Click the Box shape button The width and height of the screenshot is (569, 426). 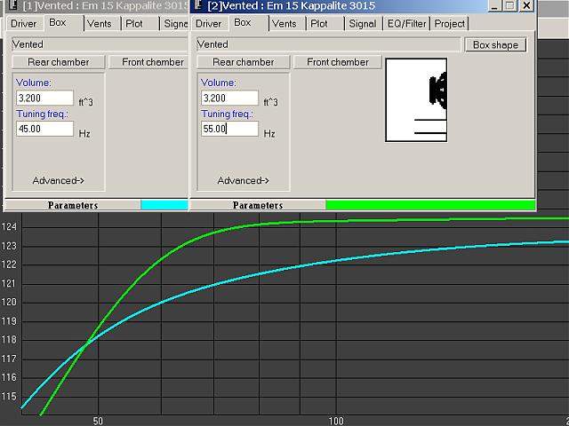pyautogui.click(x=495, y=45)
